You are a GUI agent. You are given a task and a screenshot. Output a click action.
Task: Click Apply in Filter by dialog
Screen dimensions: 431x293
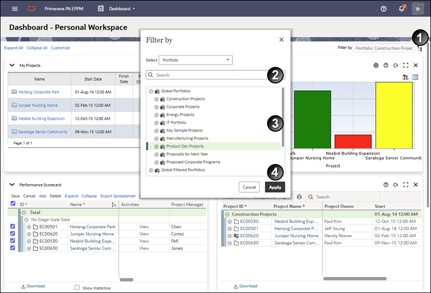point(275,187)
